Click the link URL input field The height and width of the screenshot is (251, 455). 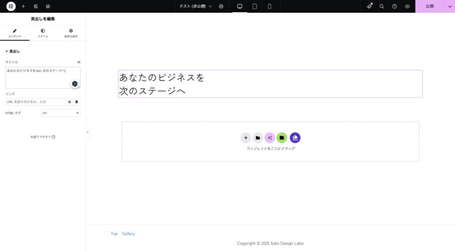tap(36, 102)
